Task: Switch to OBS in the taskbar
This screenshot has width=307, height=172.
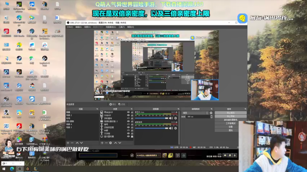Action: [x=20, y=169]
